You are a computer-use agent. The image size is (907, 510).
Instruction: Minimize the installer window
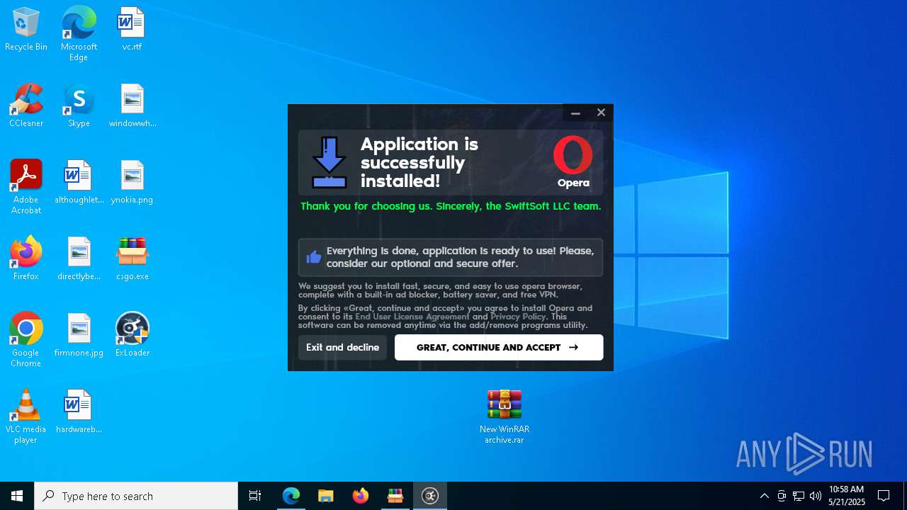(575, 113)
